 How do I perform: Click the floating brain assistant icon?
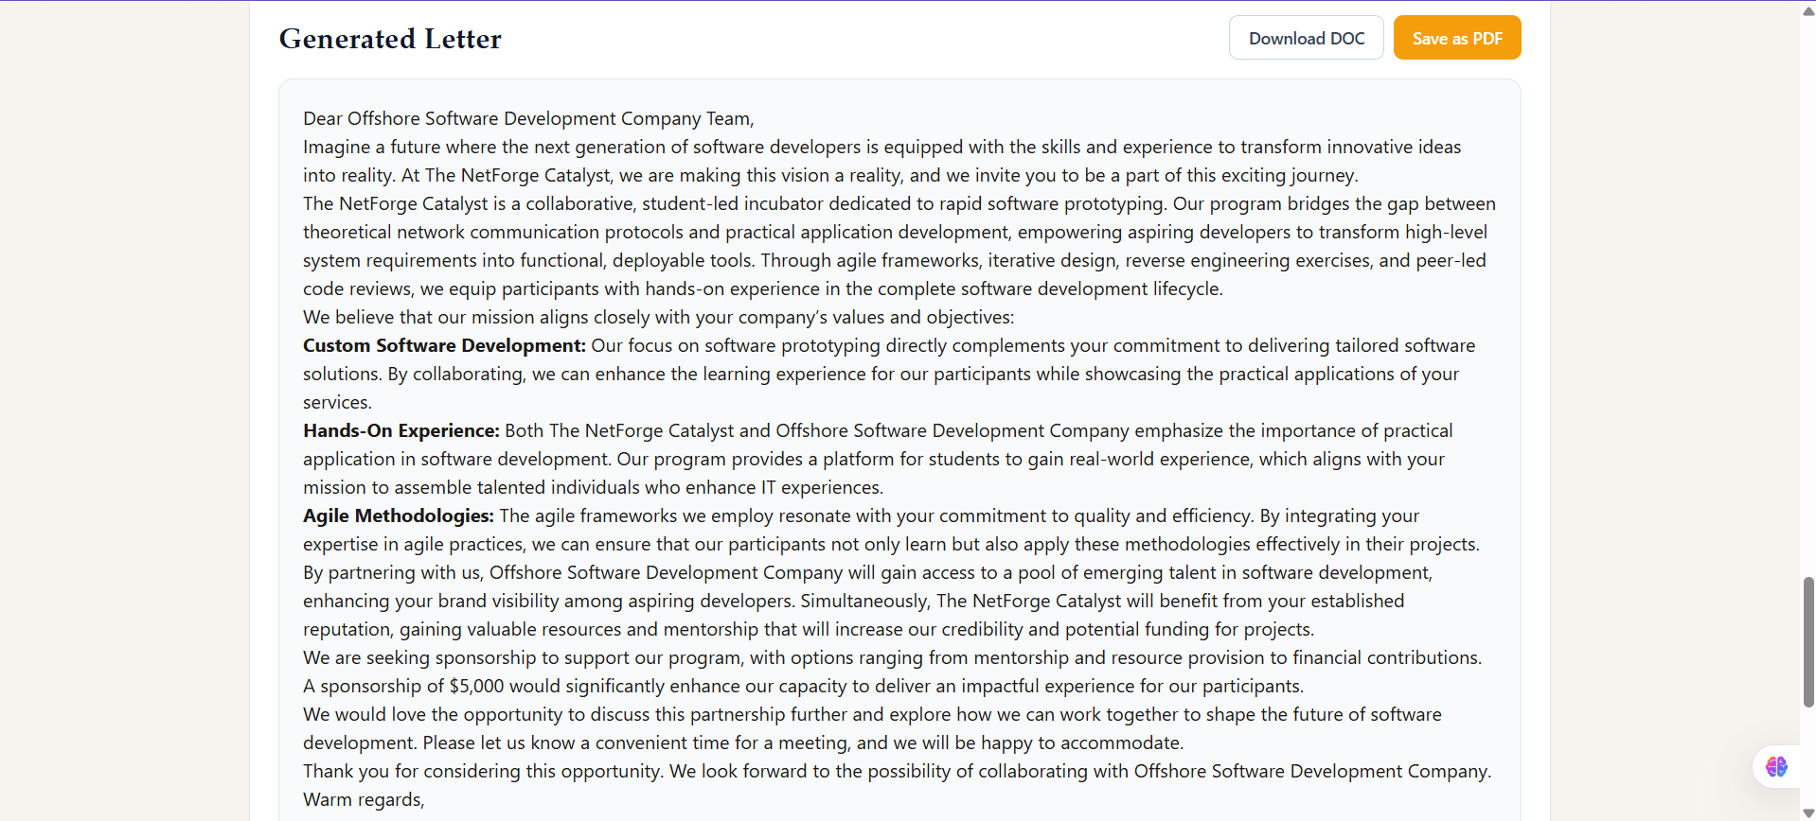(x=1776, y=766)
